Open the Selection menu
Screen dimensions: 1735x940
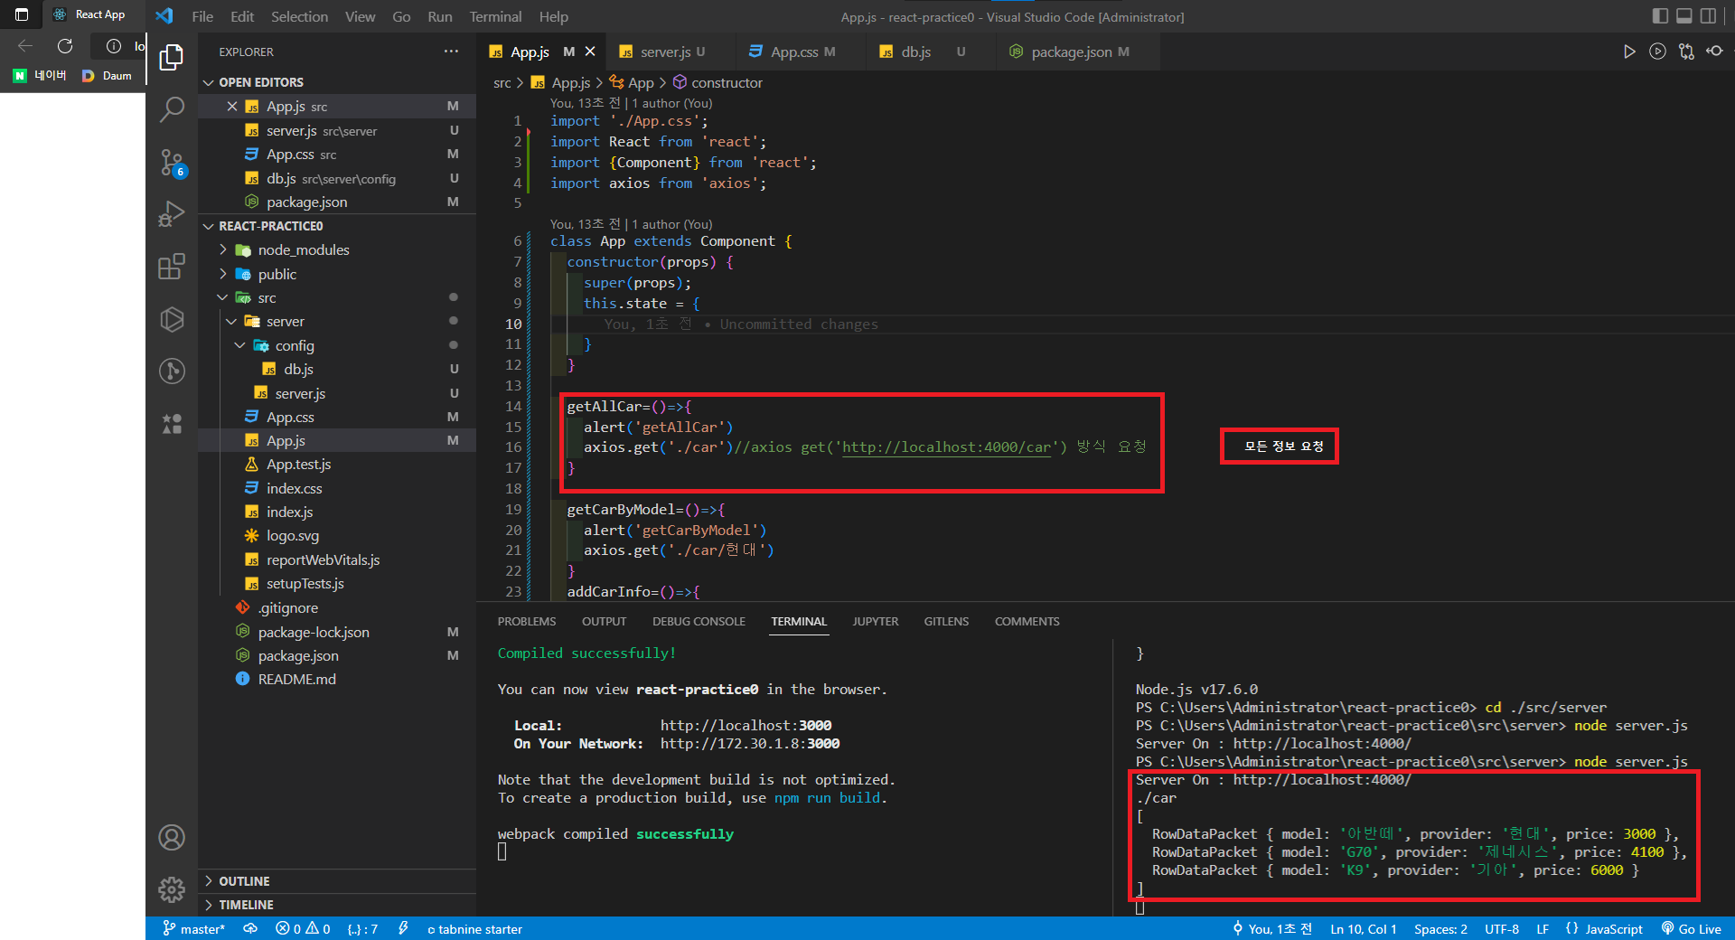click(299, 16)
